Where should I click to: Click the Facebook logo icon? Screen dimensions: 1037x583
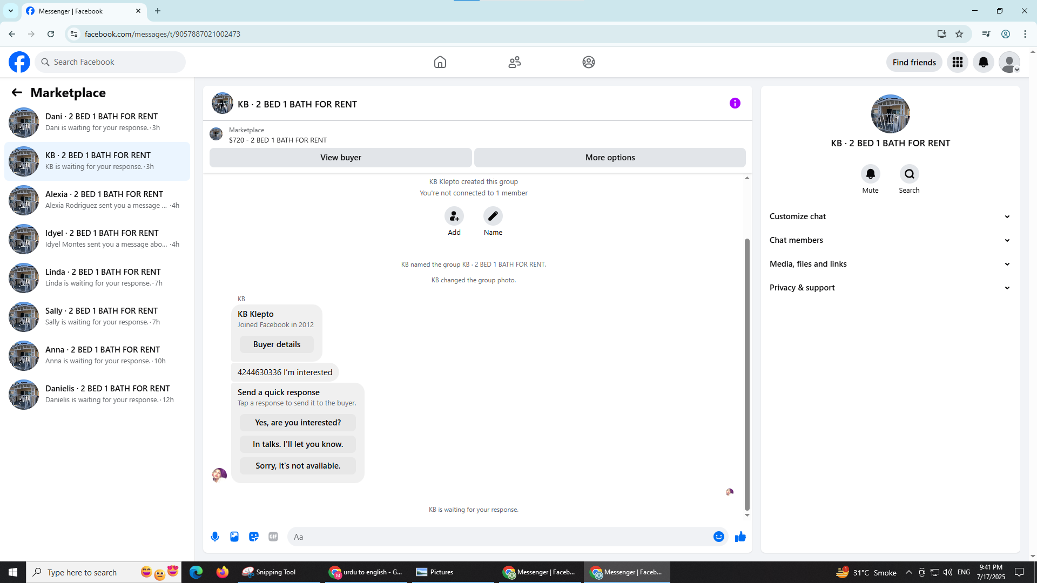[x=19, y=62]
